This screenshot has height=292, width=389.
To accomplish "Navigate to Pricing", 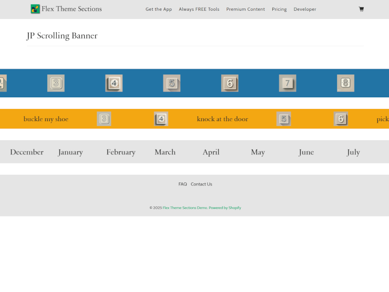I will coord(279,9).
